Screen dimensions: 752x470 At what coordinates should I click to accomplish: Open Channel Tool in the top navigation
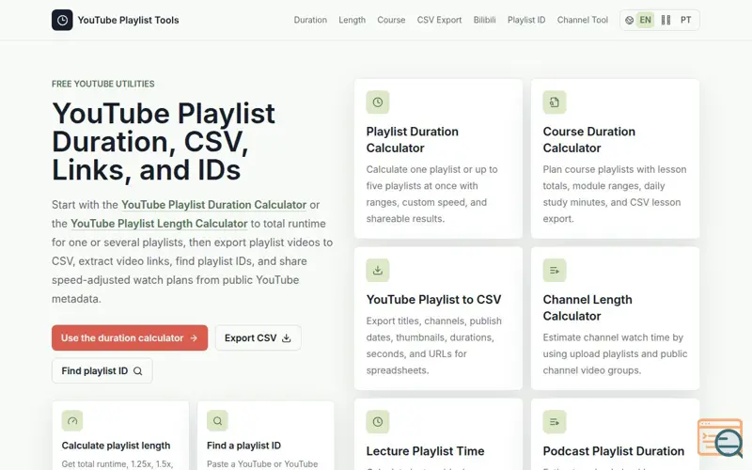(582, 20)
